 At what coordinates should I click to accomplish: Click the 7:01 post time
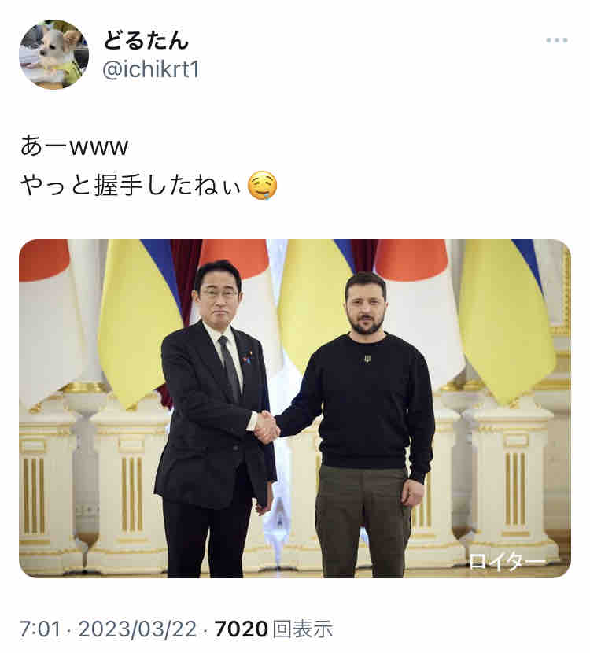40,629
